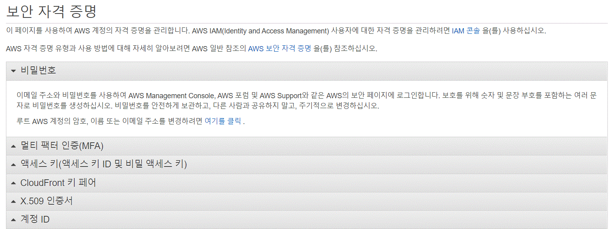Click the paragraph starting 이메일 주소와 비밀번호를

(x=306, y=101)
